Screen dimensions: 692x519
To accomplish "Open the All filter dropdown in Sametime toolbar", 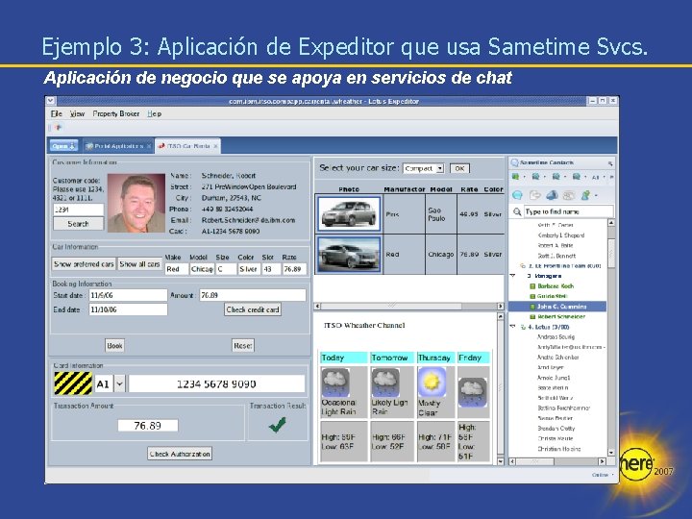I will pos(599,177).
